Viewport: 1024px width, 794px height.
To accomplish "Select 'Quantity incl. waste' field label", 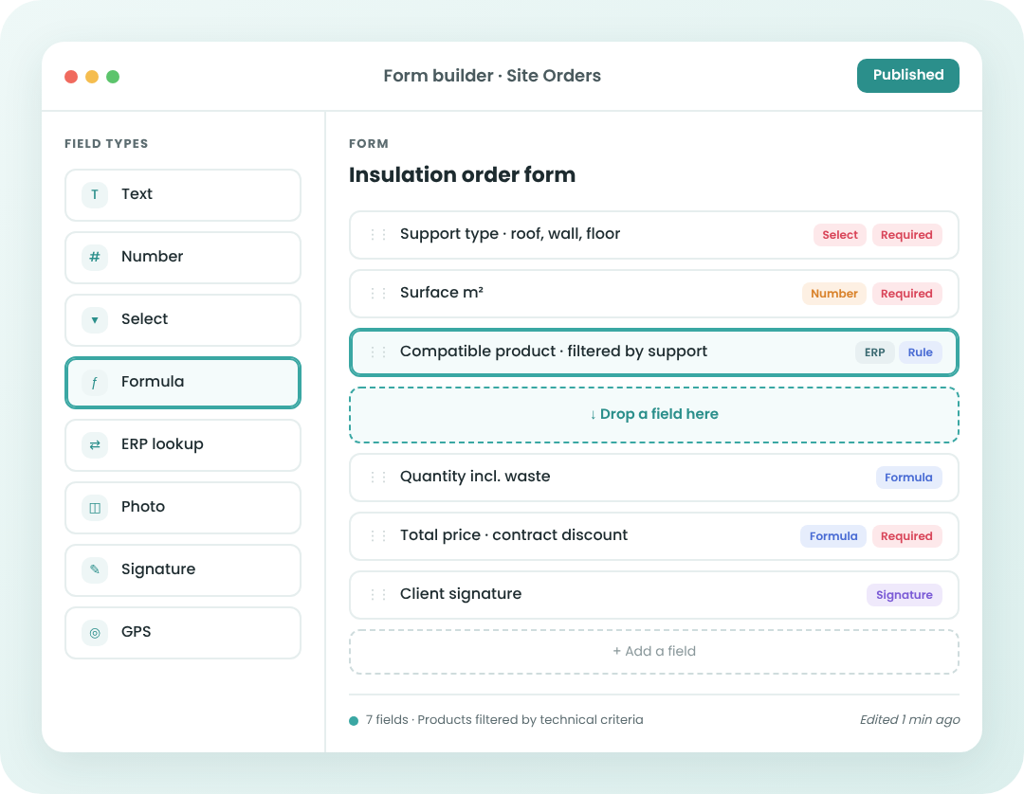I will (x=475, y=477).
